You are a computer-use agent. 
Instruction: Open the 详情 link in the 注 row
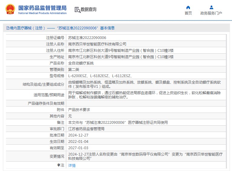[72, 166]
